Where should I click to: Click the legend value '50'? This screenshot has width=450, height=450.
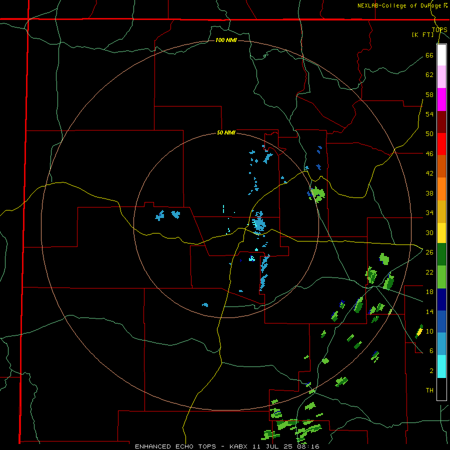click(x=429, y=134)
